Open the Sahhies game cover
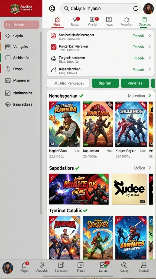The height and width of the screenshot is (279, 156). (131, 238)
